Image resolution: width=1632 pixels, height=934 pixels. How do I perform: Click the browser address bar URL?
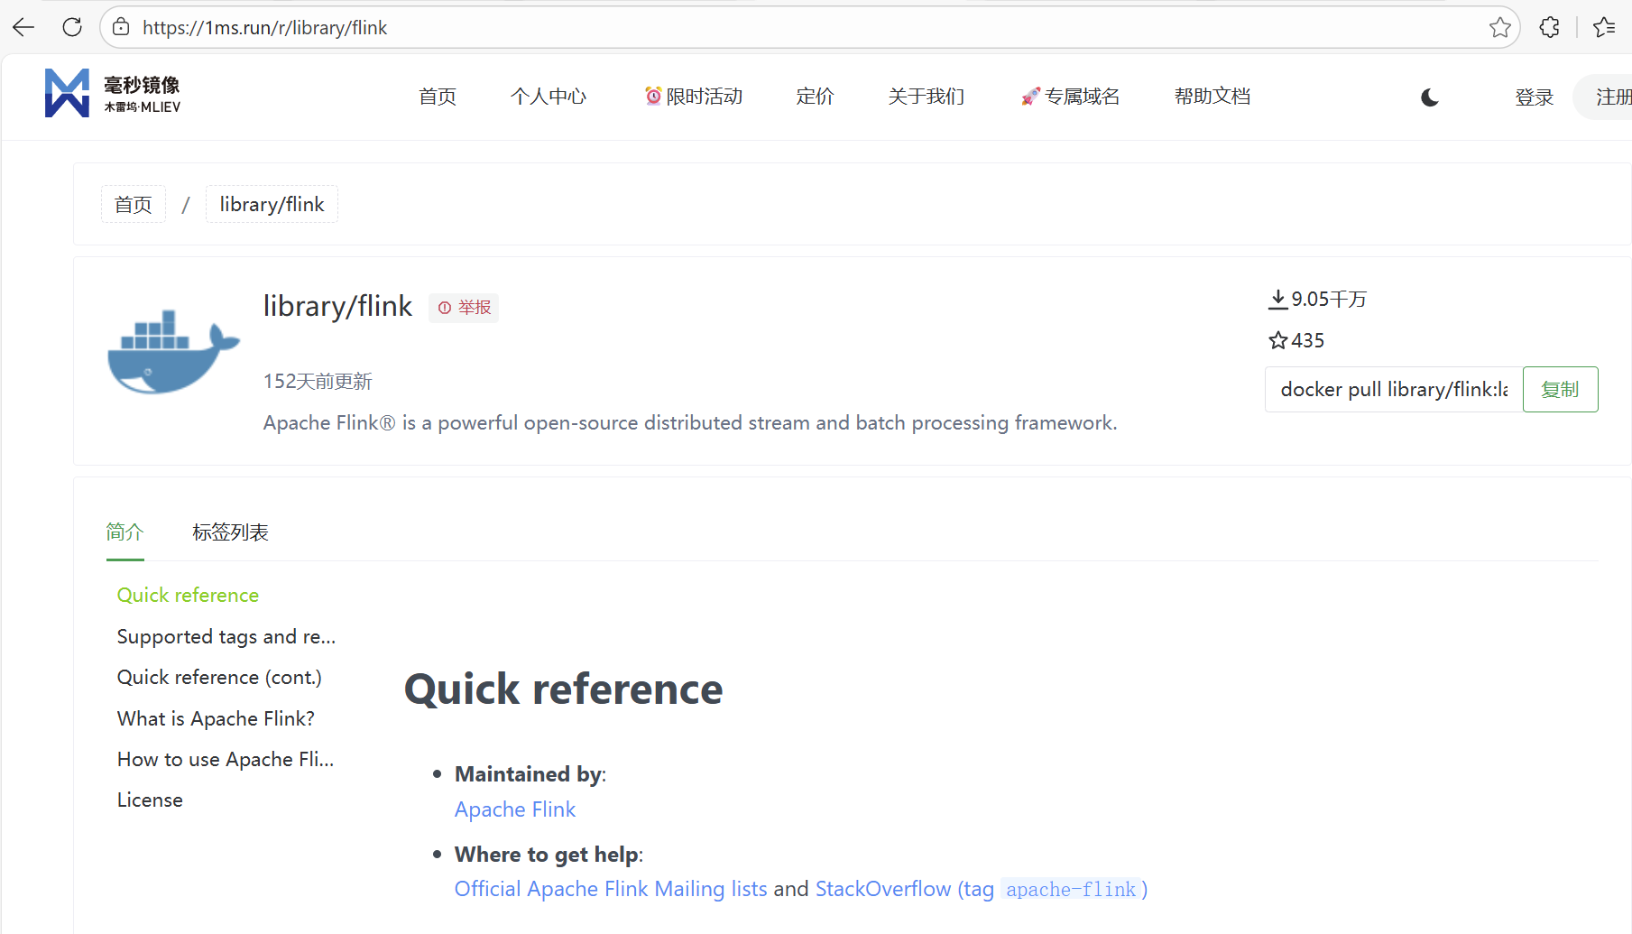click(x=264, y=27)
